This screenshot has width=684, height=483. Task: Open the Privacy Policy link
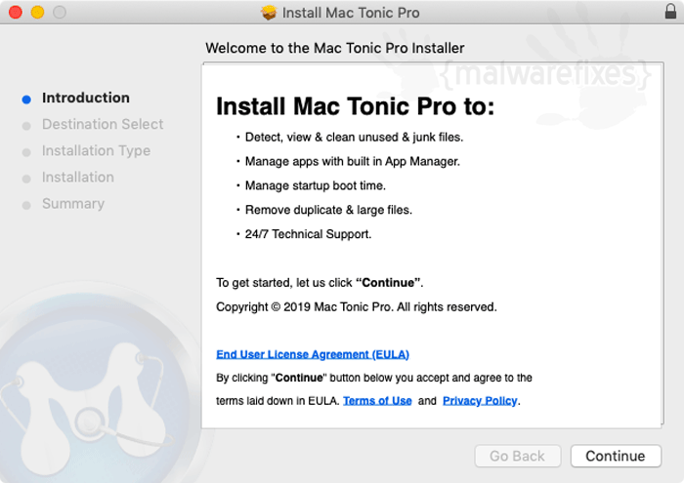pos(480,401)
